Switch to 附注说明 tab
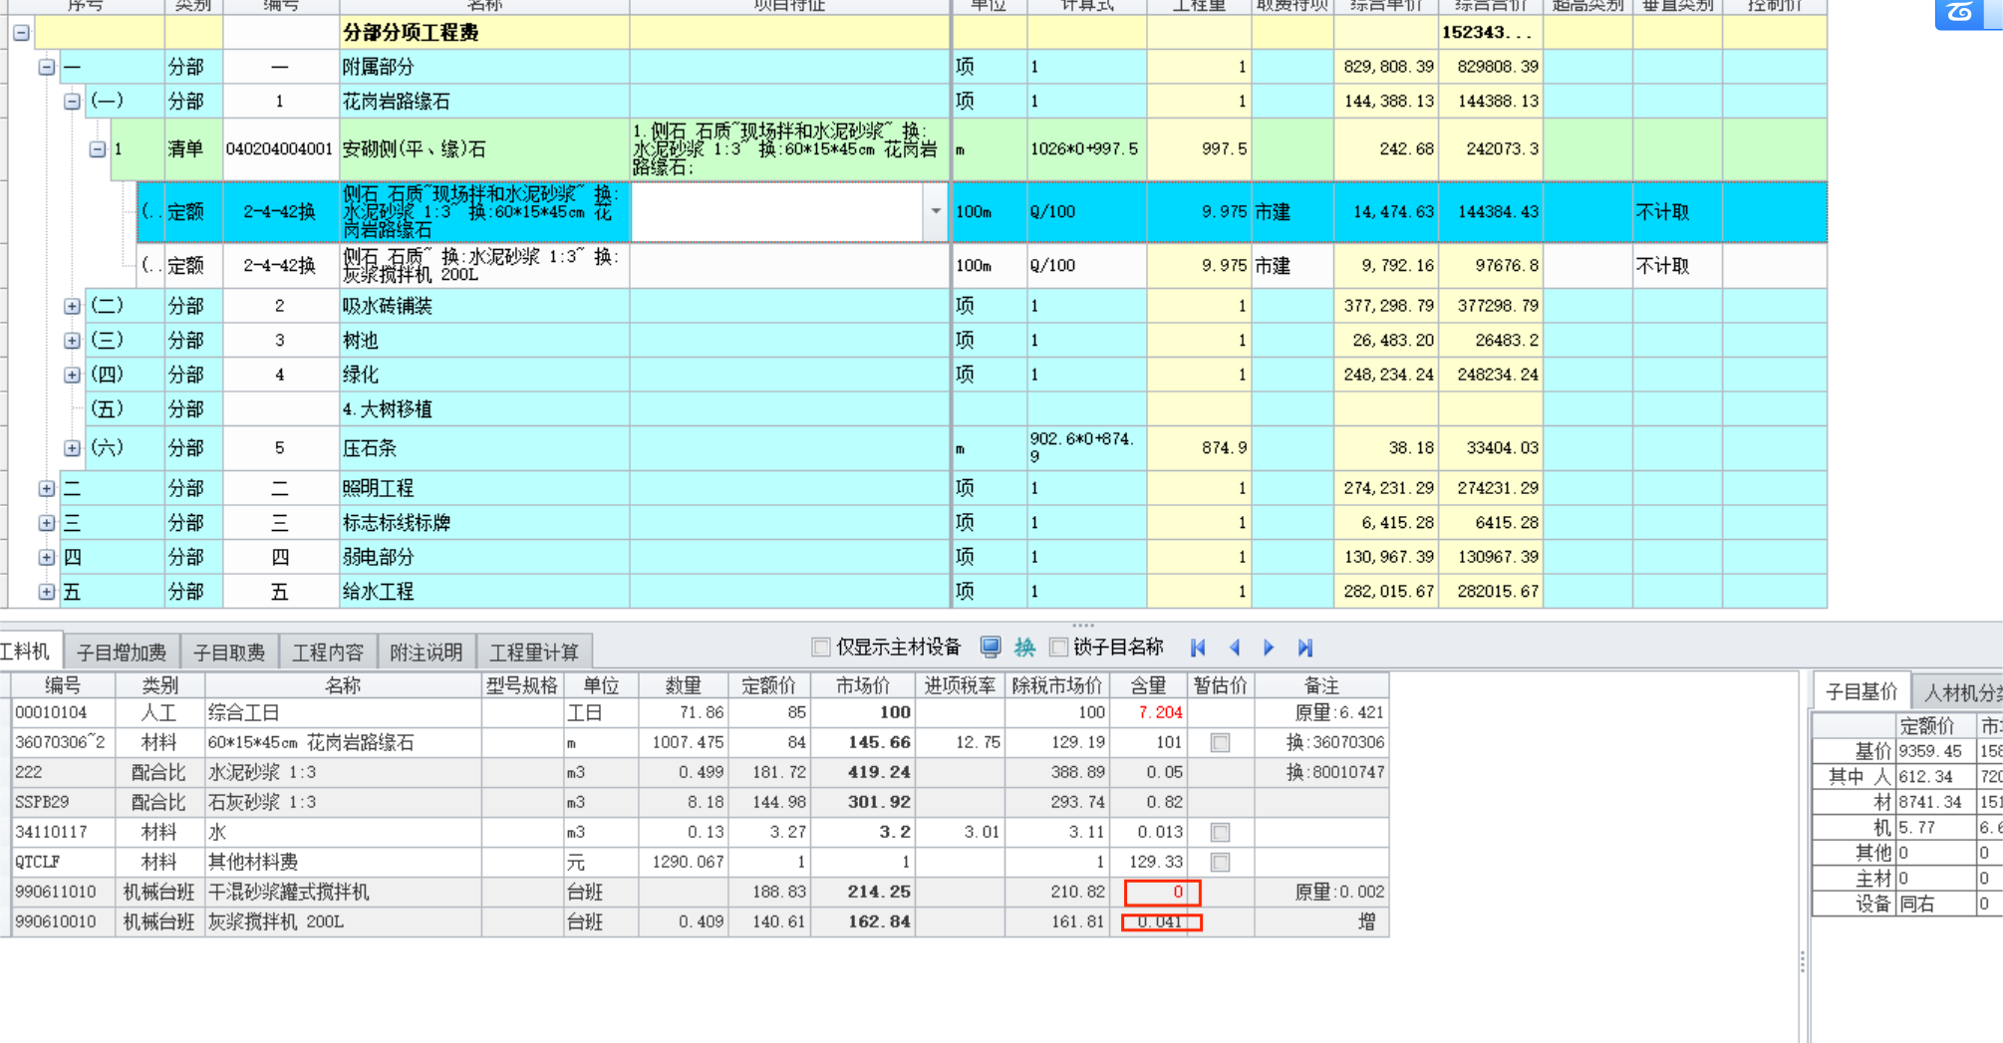 (427, 652)
